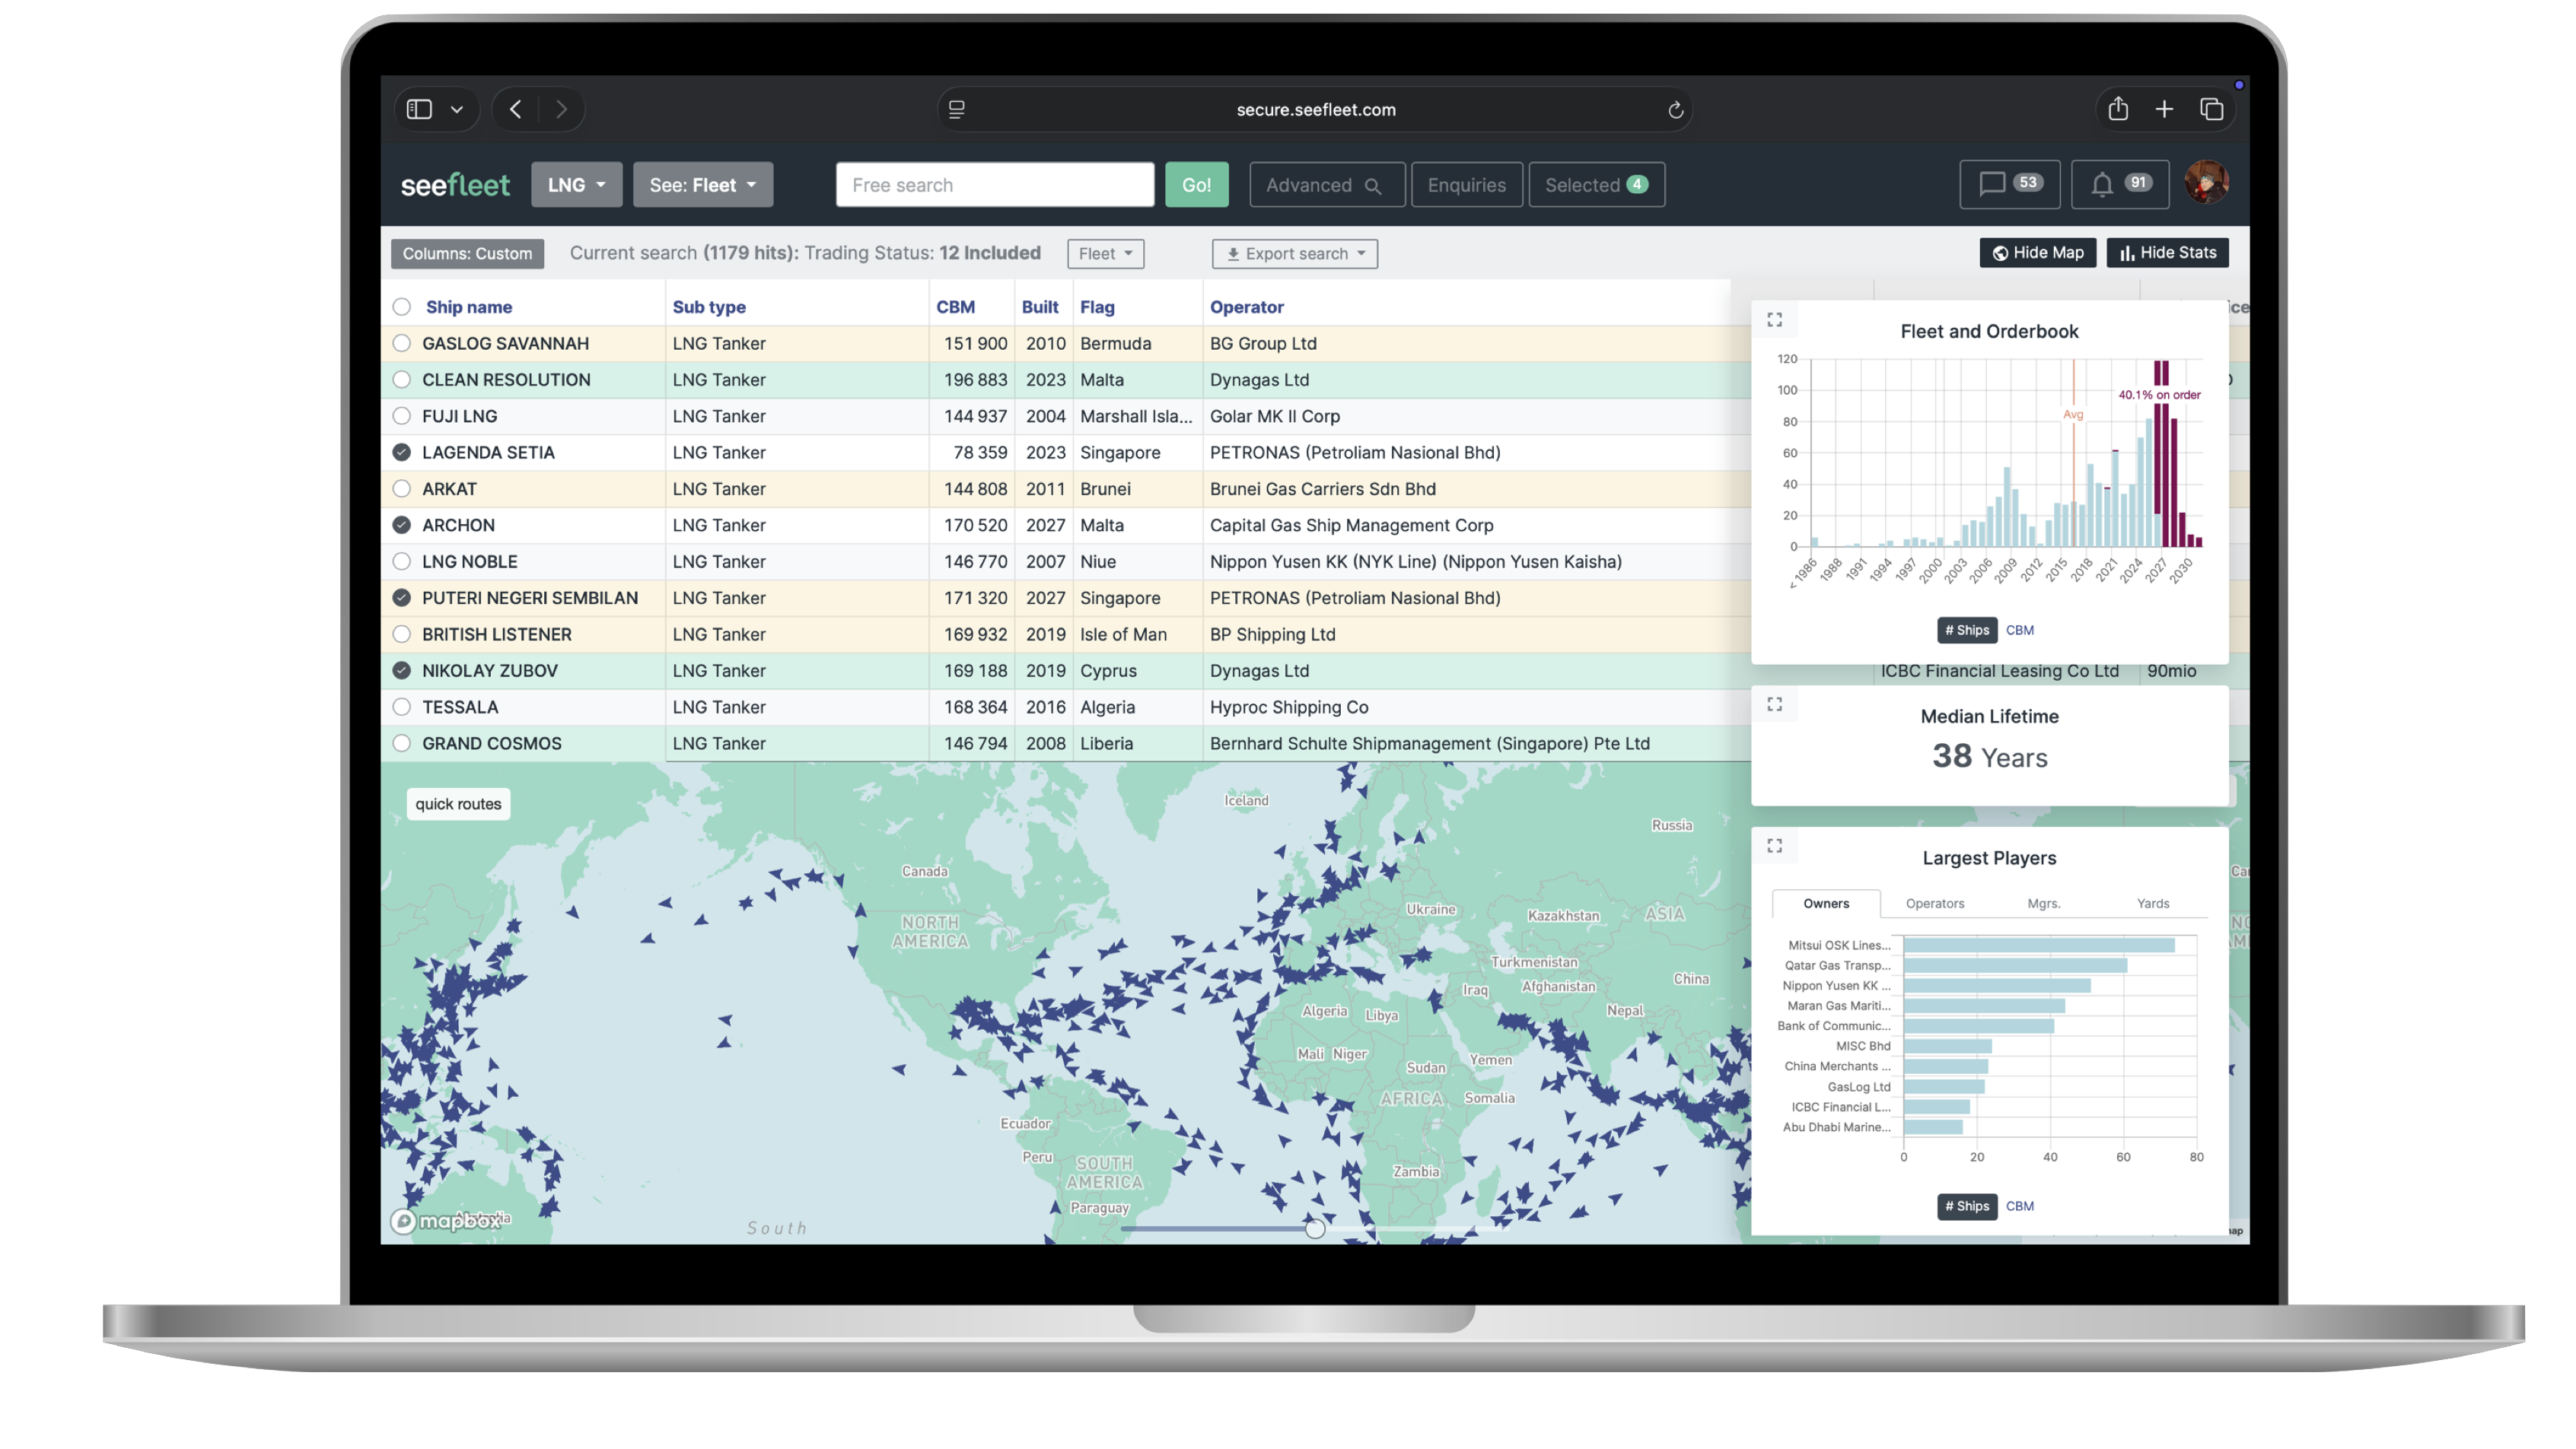Image resolution: width=2576 pixels, height=1449 pixels.
Task: Switch to the Yards tab
Action: [2152, 904]
